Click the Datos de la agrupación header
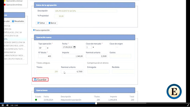The height and width of the screenshot is (107, 190). tap(85, 5)
